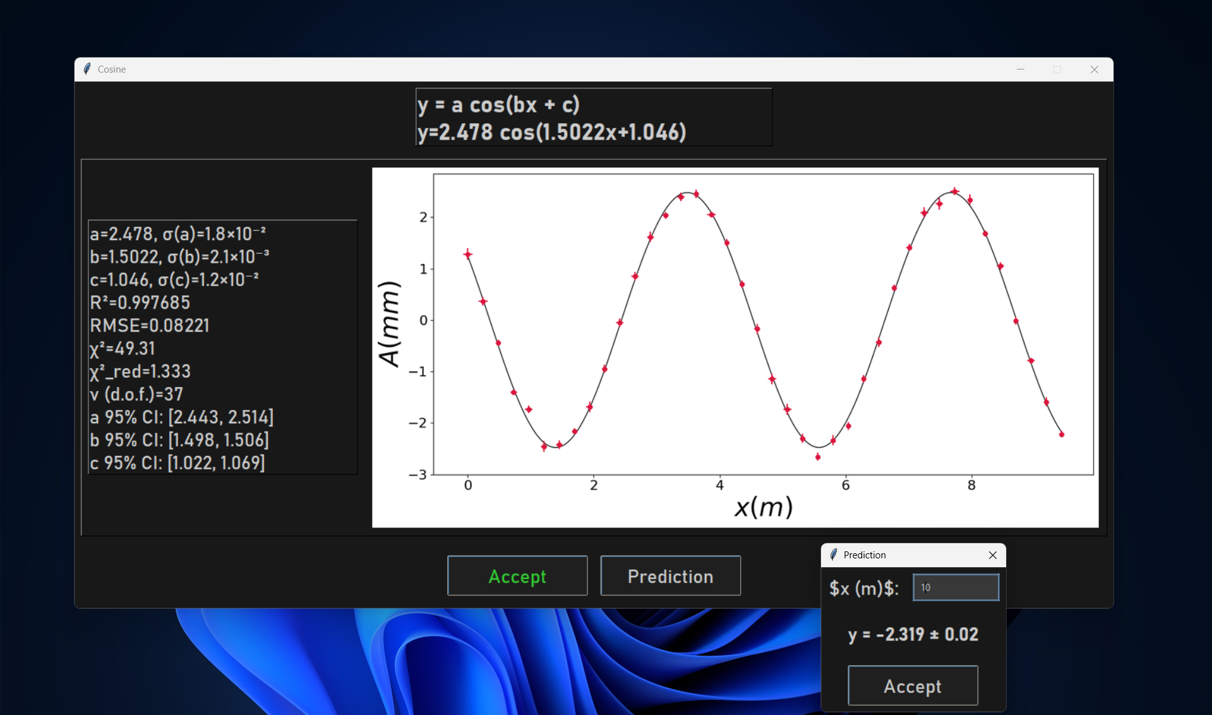Click the model formula y = a cos(bx + c)

(x=498, y=105)
